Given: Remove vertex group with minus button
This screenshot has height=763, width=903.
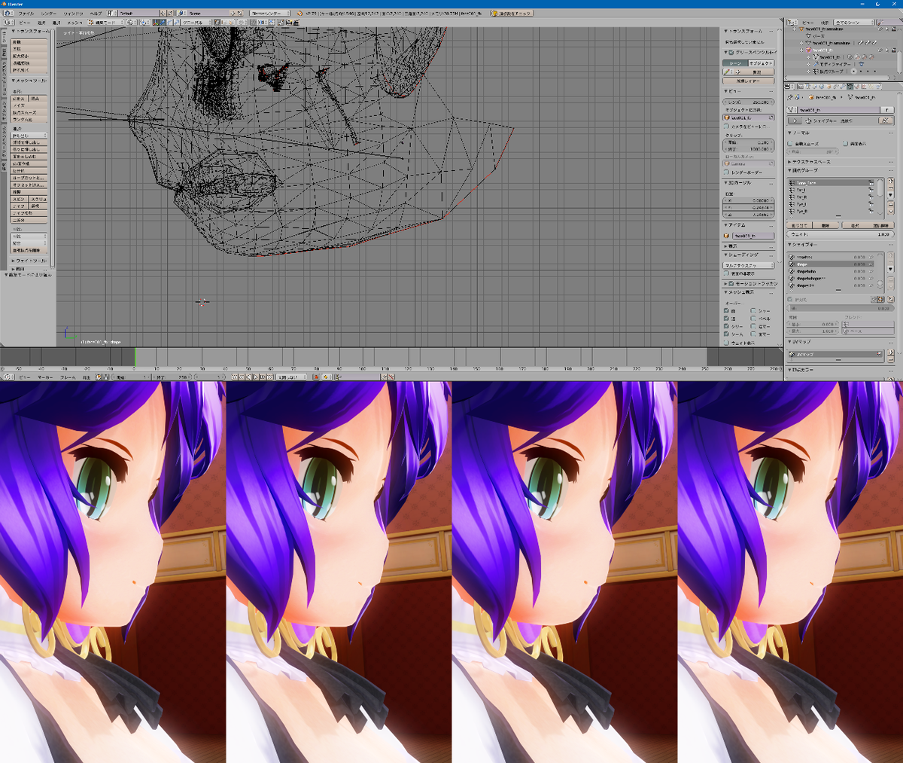Looking at the screenshot, I should point(891,188).
